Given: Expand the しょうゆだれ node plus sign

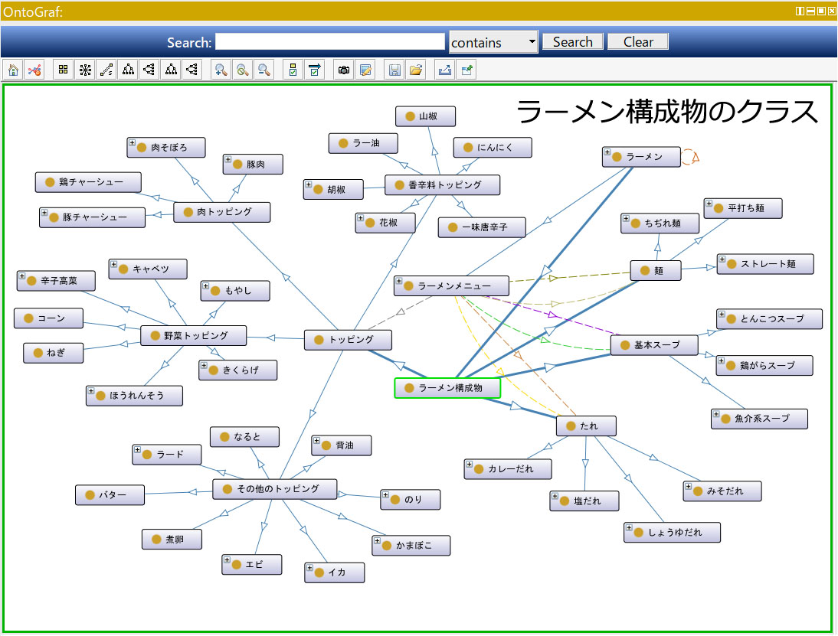Looking at the screenshot, I should [x=629, y=527].
